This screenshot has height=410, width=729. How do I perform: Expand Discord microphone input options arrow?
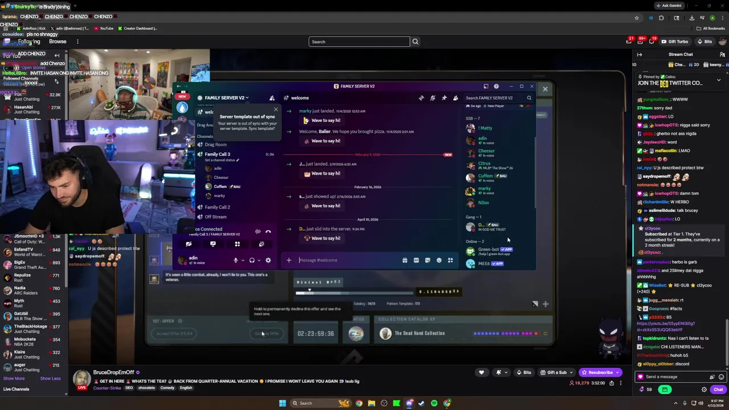pyautogui.click(x=243, y=261)
